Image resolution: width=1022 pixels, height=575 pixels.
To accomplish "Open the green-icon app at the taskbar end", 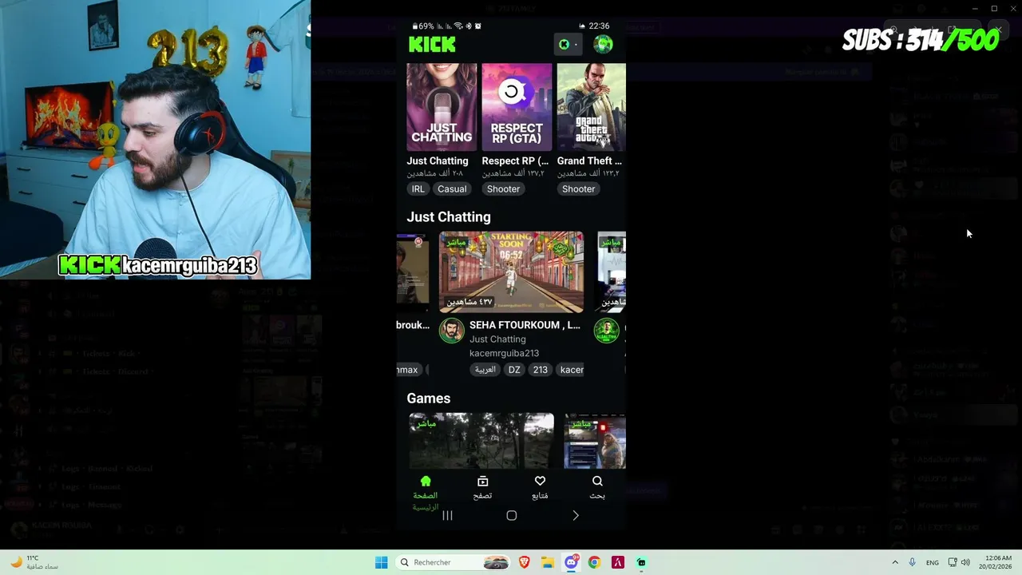I will click(641, 562).
